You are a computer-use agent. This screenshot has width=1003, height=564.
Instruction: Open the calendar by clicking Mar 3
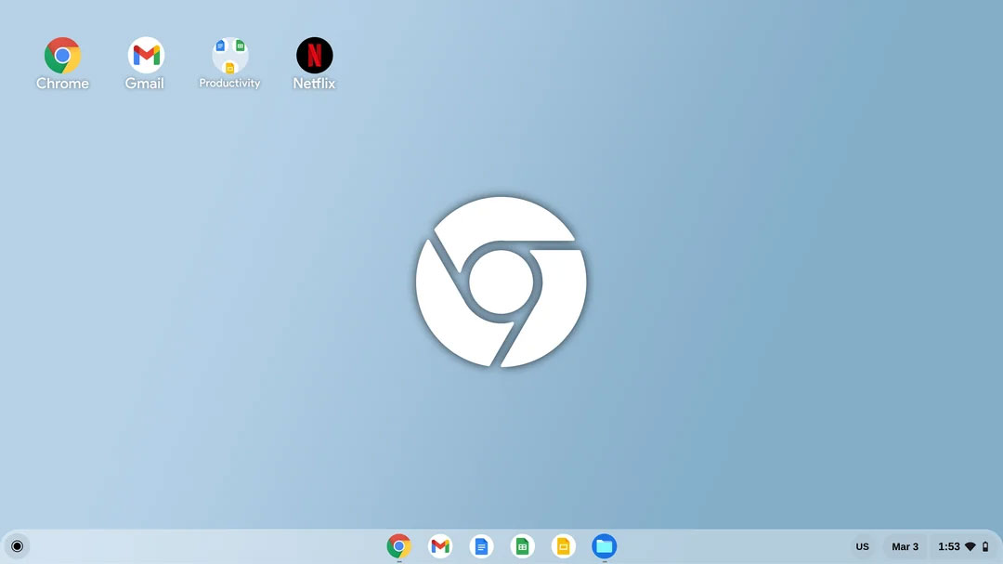click(x=905, y=546)
